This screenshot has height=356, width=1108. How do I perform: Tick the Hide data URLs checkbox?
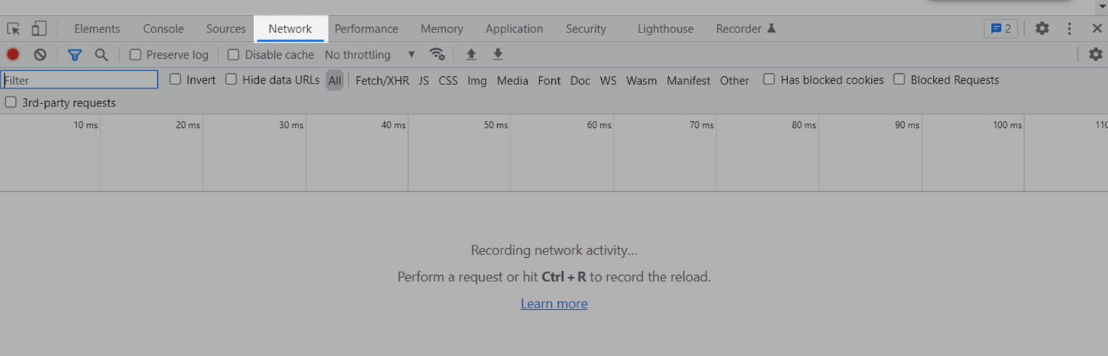pos(231,79)
